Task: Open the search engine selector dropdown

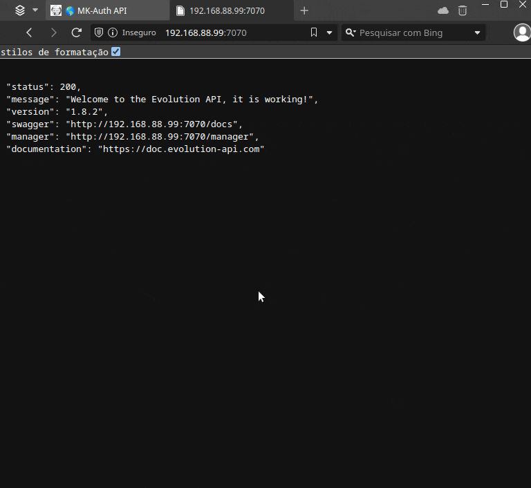Action: 478,32
